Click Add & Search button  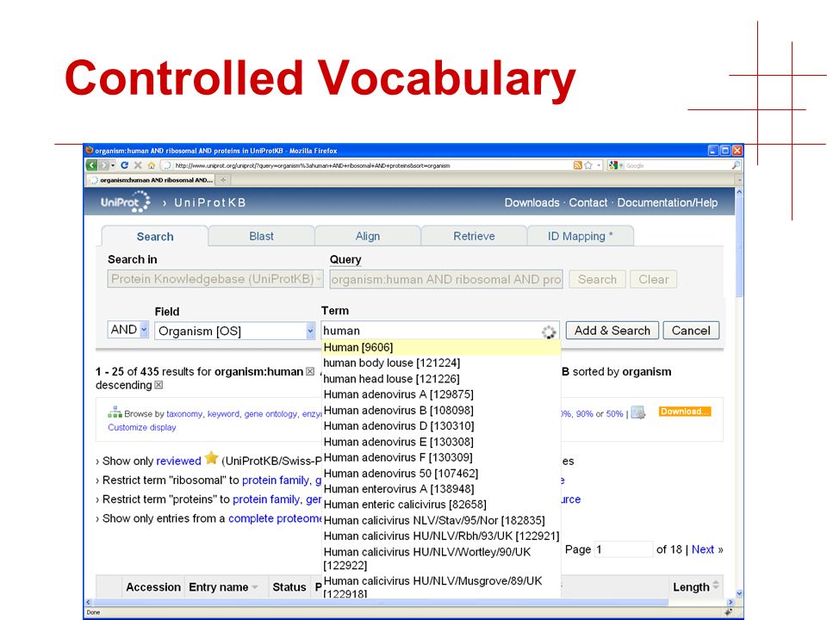[612, 331]
